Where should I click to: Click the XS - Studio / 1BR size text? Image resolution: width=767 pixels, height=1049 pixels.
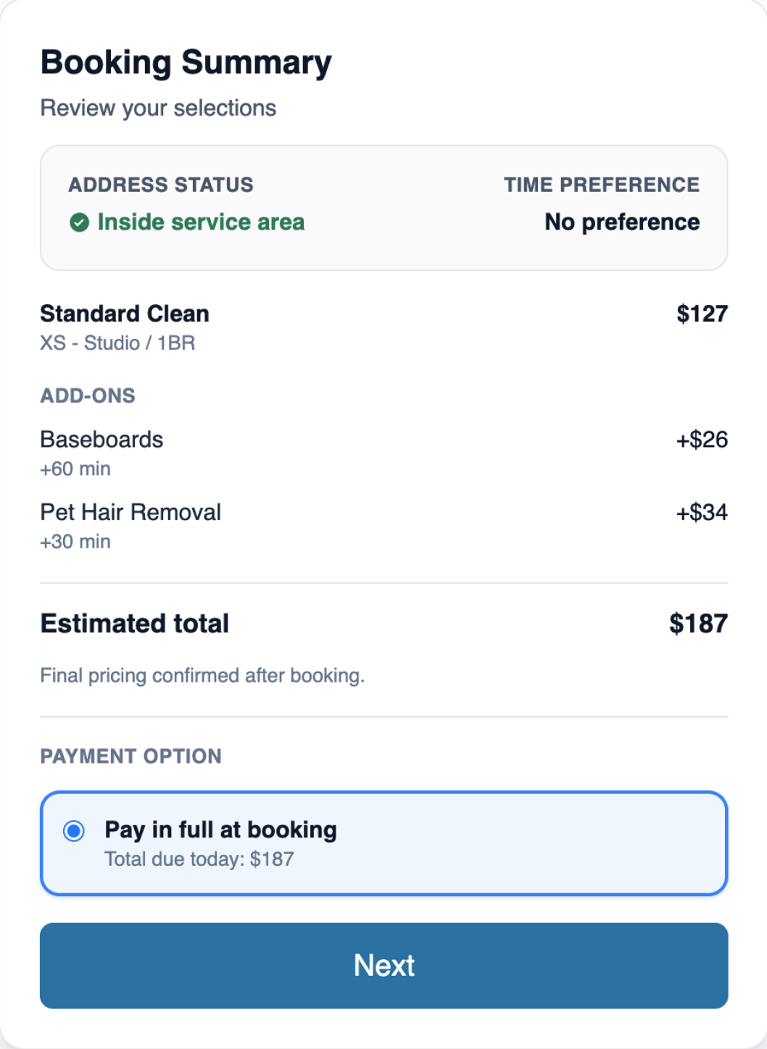[117, 343]
